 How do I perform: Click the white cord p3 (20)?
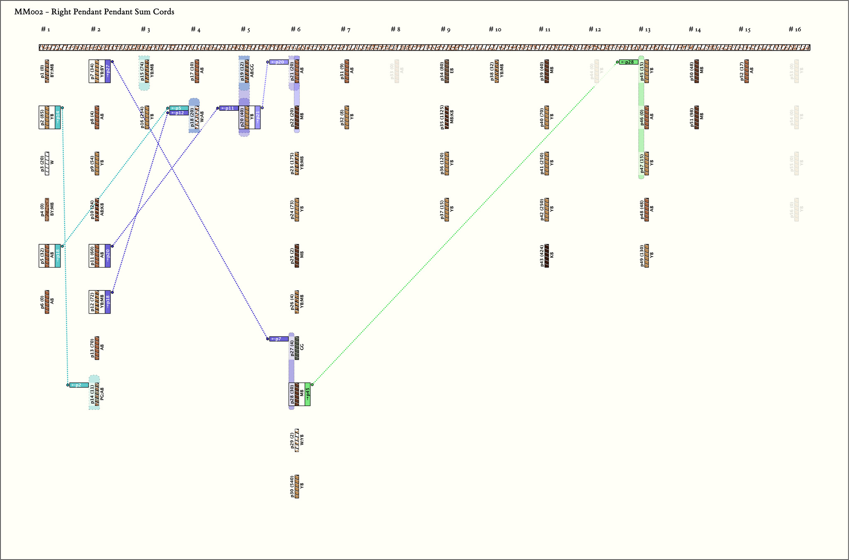coord(47,163)
